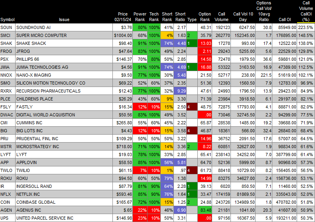This screenshot has width=315, height=222.
Task: Select DIGITAL WORLD ACQUISITION issue name
Action: pos(45,115)
